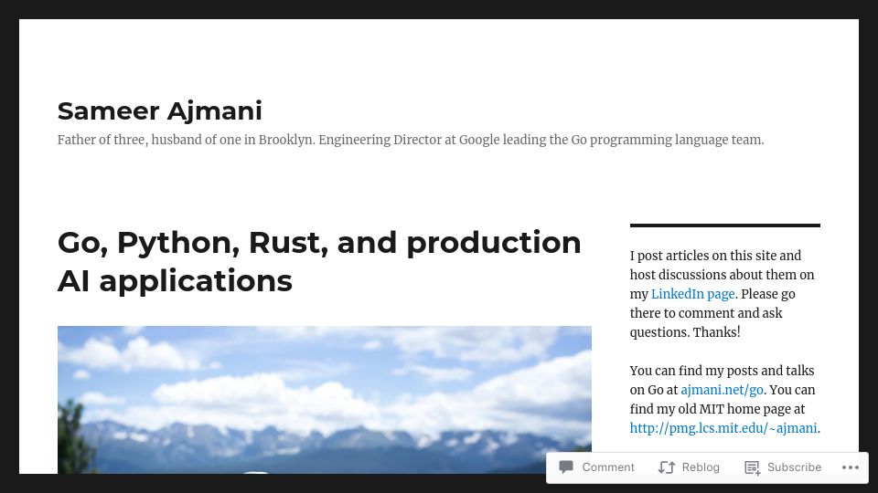878x493 pixels.
Task: Open the Go, Python, Rust post title
Action: click(319, 261)
